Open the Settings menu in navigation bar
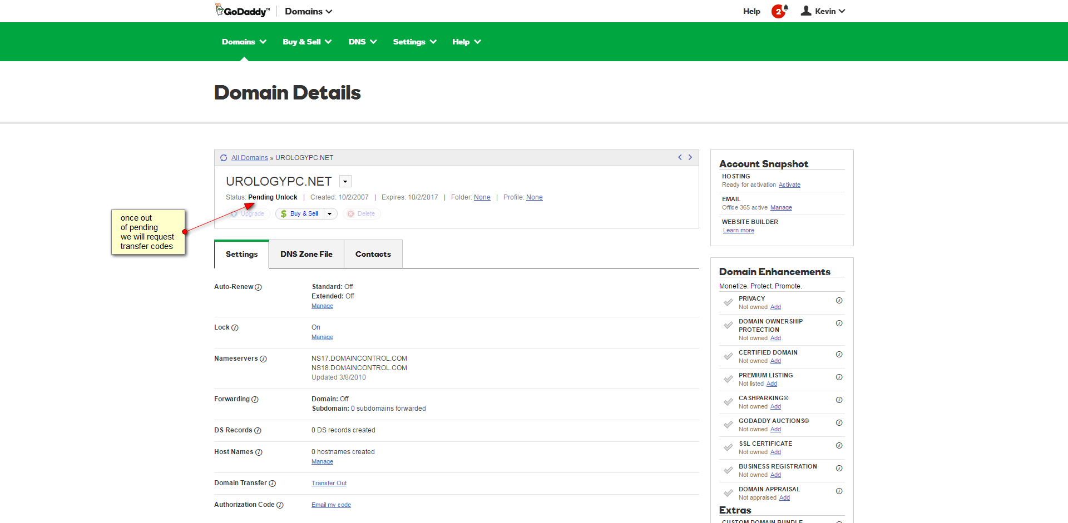Image resolution: width=1068 pixels, height=523 pixels. [414, 42]
